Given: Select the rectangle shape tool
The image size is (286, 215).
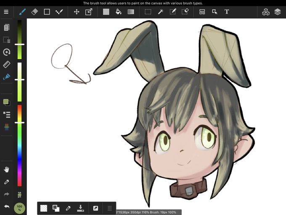Looking at the screenshot, I should coord(47,12).
